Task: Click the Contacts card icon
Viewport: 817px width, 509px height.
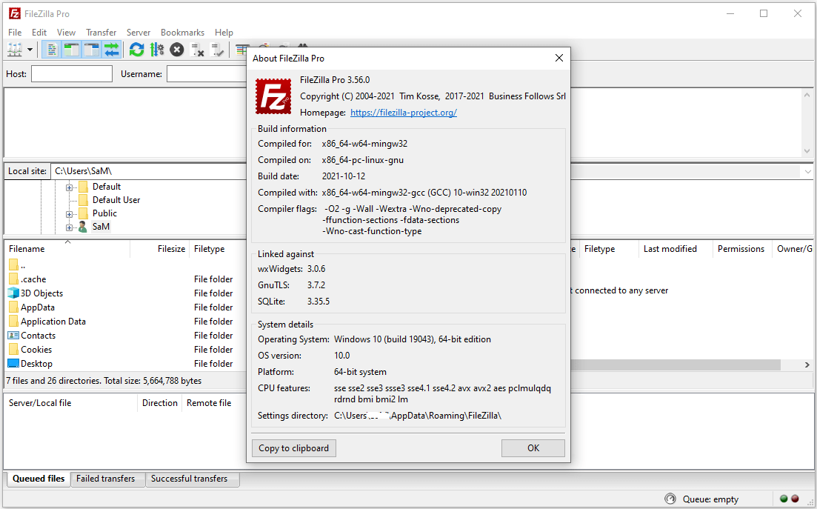Action: tap(13, 336)
